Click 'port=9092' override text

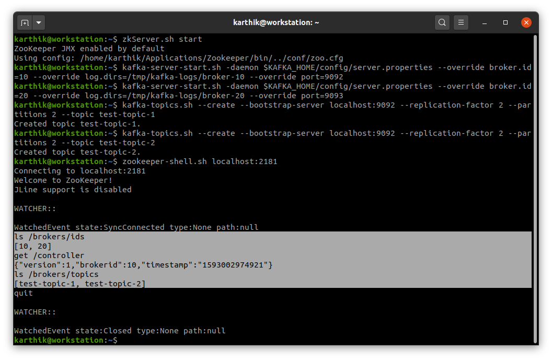tap(322, 77)
